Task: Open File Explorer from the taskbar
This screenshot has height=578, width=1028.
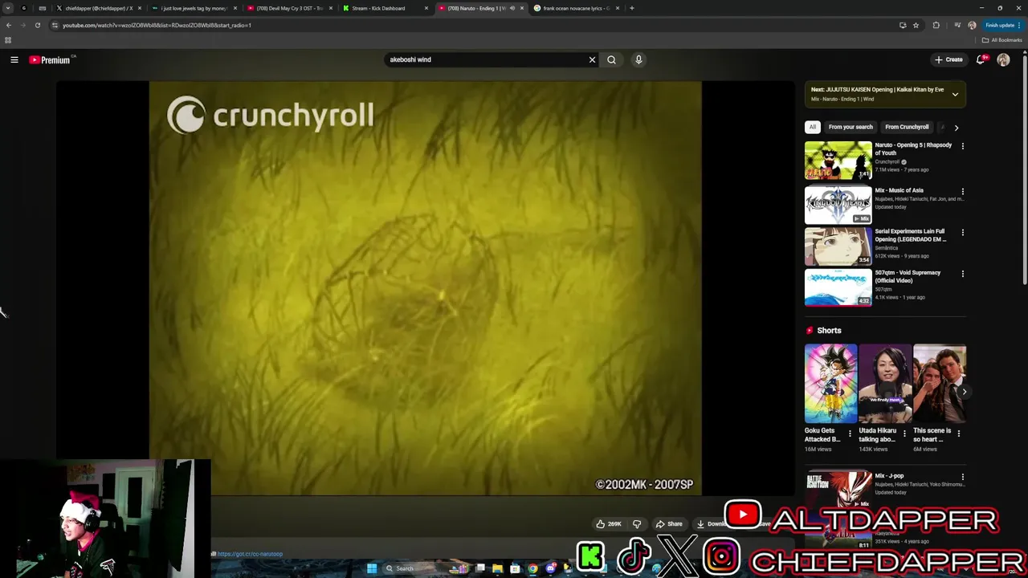Action: click(497, 568)
